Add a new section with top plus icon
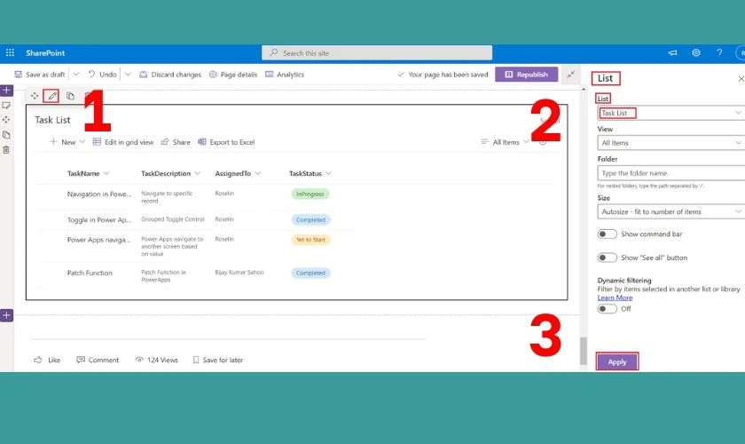 (x=7, y=90)
